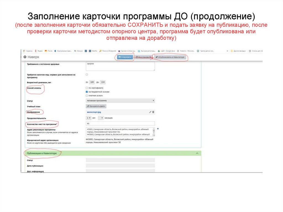Click the save icon inside Сохранить button
Image resolution: width=283 pixels, height=212 pixels.
(x=119, y=57)
